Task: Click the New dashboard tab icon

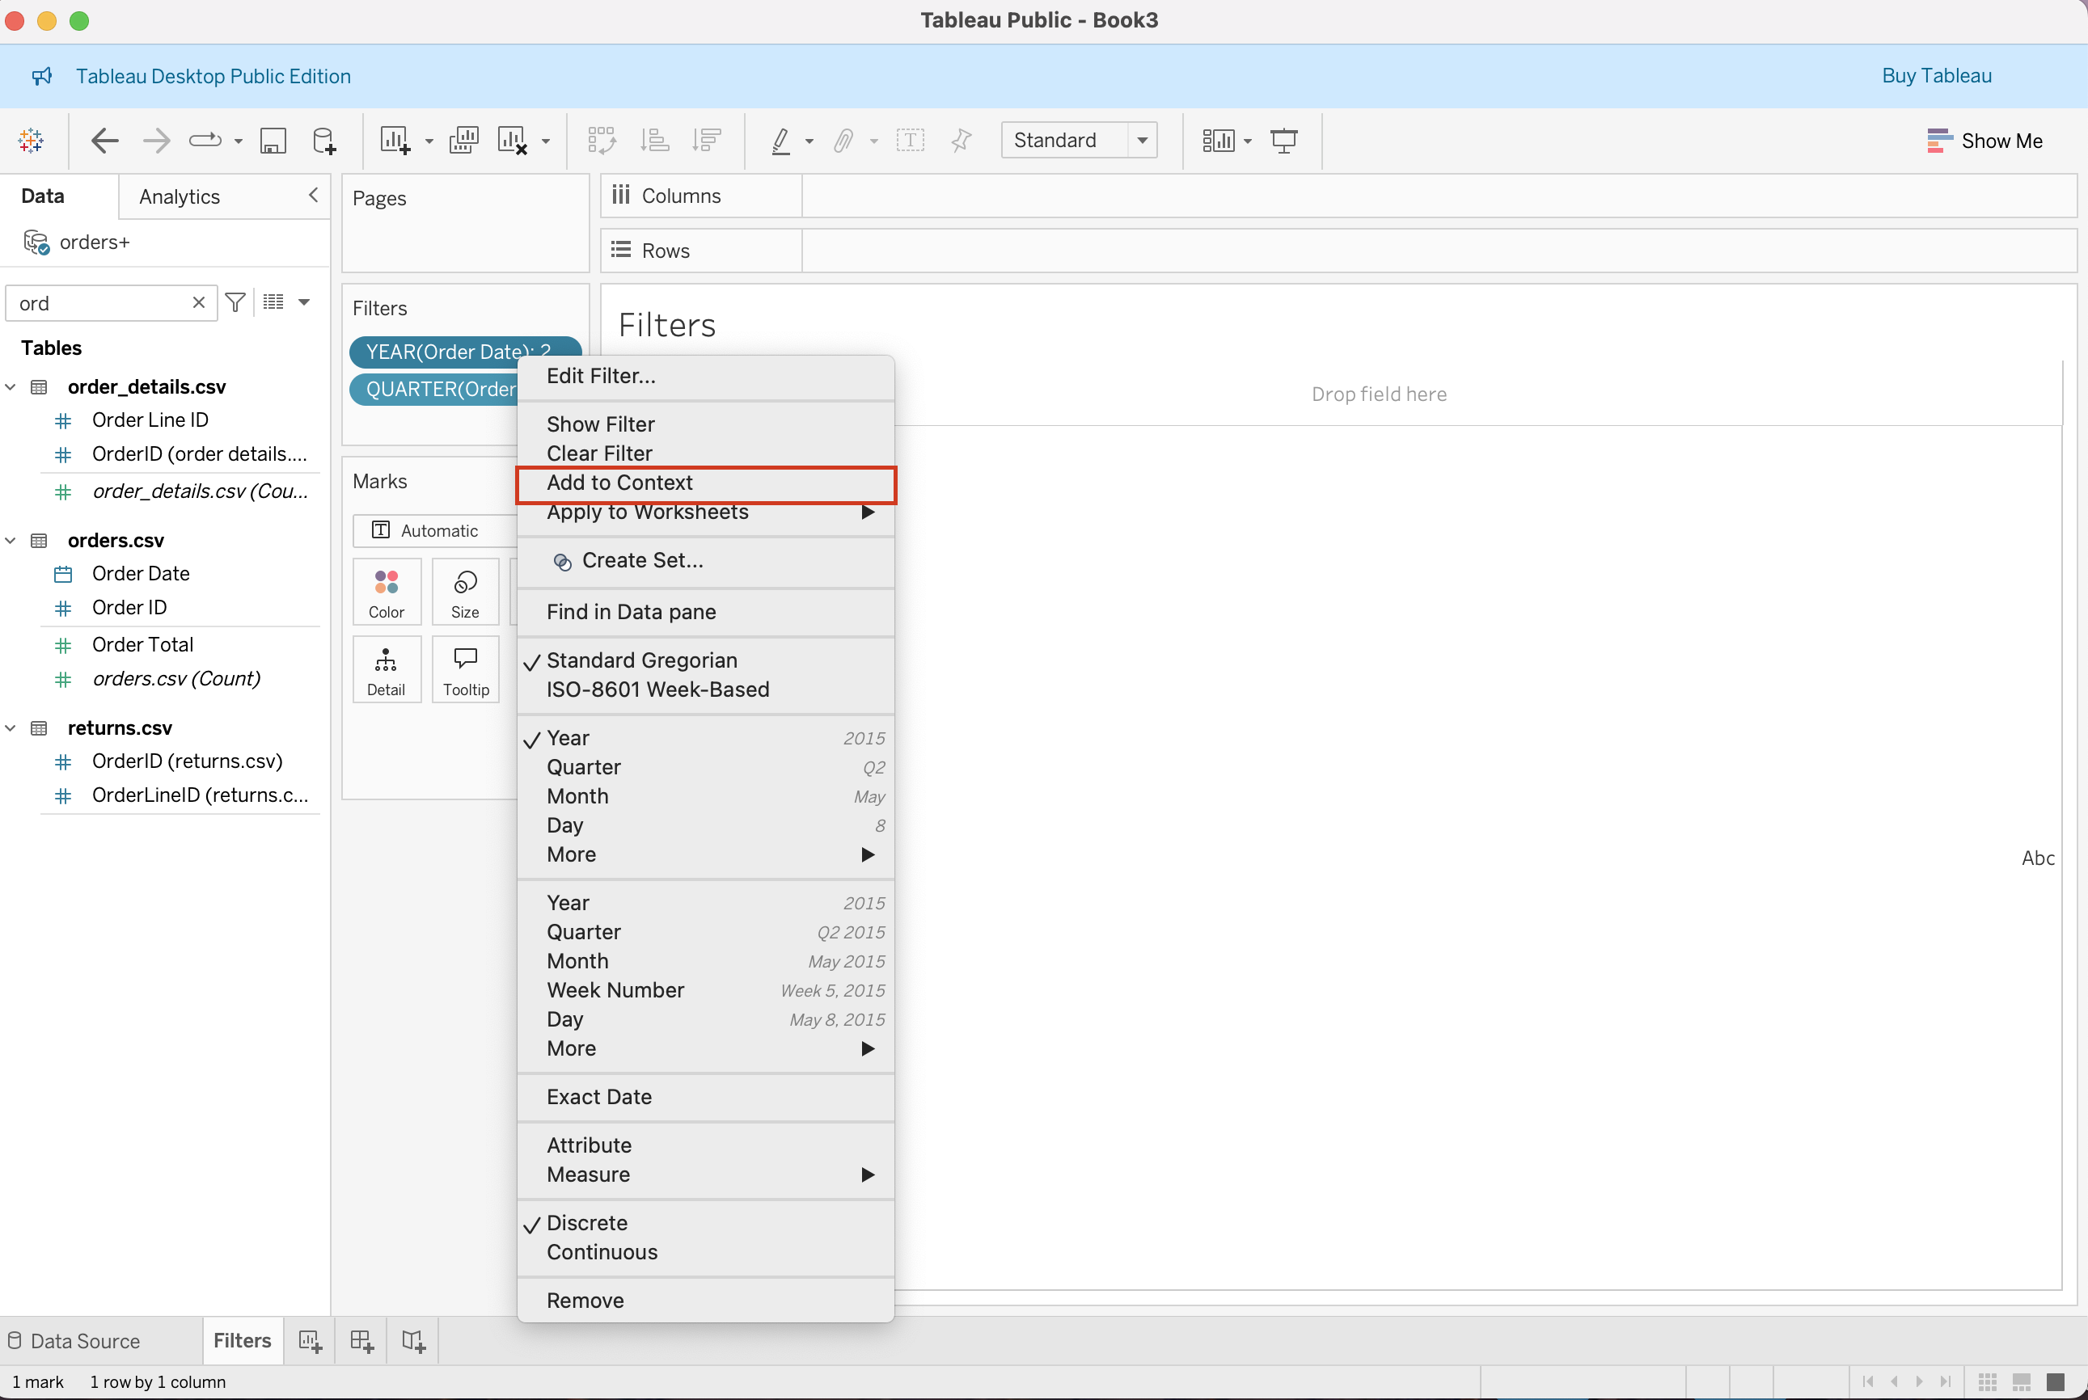Action: tap(361, 1340)
